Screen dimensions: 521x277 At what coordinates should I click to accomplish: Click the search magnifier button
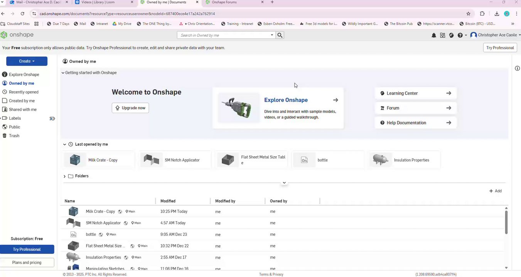point(280,35)
